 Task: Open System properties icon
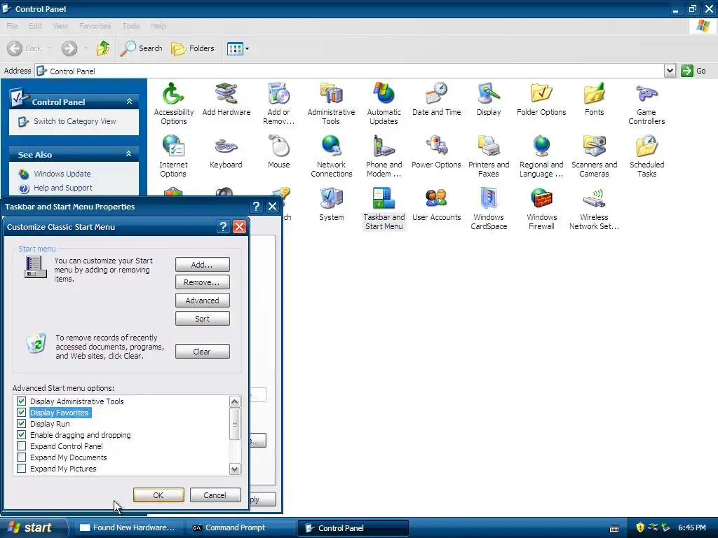tap(331, 205)
